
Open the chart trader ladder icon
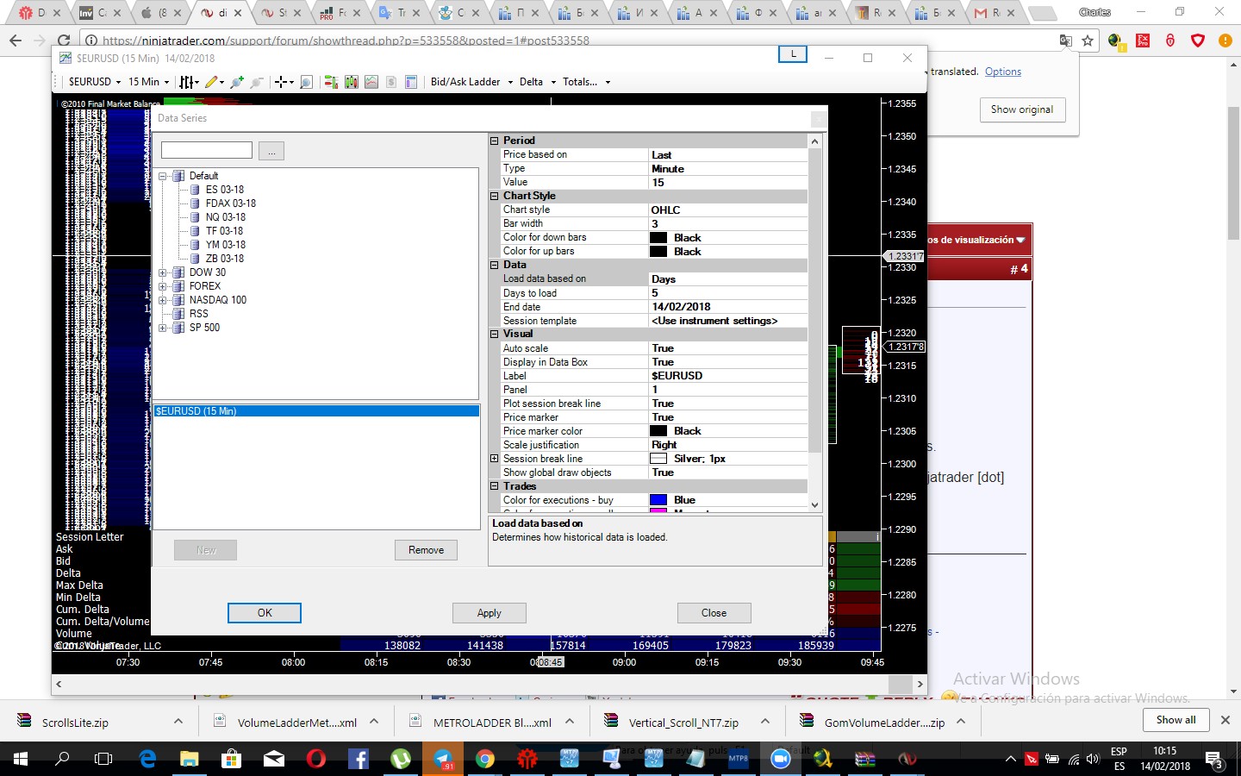(x=330, y=82)
